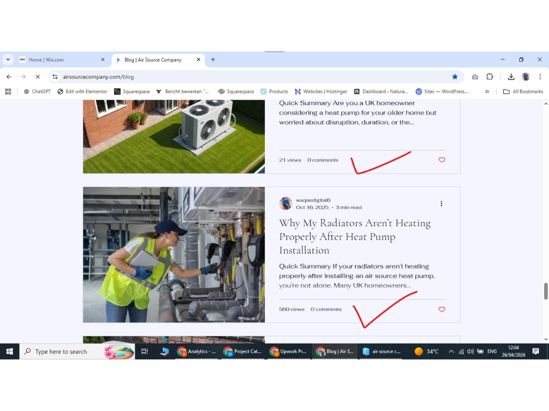Open the Blog | Air S... taskbar window
This screenshot has height=411, width=549.
coord(335,351)
